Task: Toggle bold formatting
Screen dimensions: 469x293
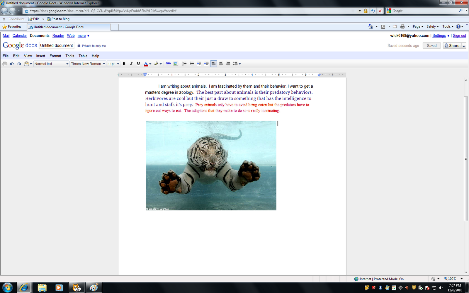Action: coord(124,64)
